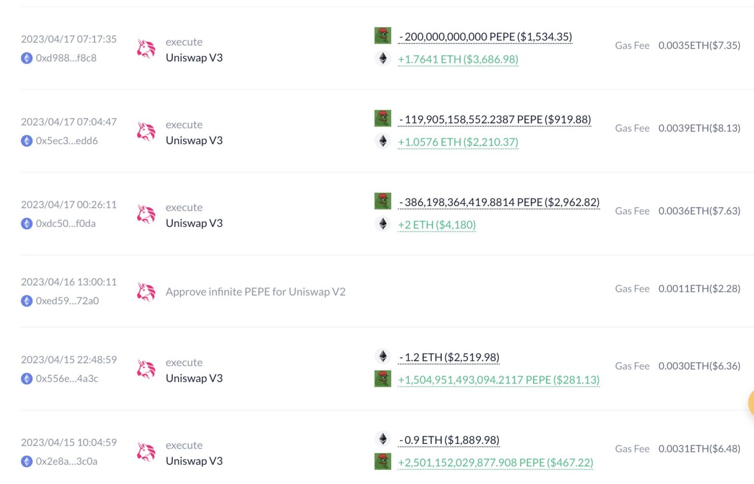The height and width of the screenshot is (484, 754).
Task: Click the +2 ETH ($4,180) amount
Action: click(x=437, y=225)
